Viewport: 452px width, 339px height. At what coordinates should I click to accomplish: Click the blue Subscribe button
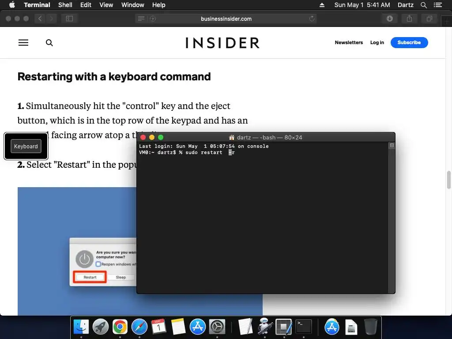(409, 42)
